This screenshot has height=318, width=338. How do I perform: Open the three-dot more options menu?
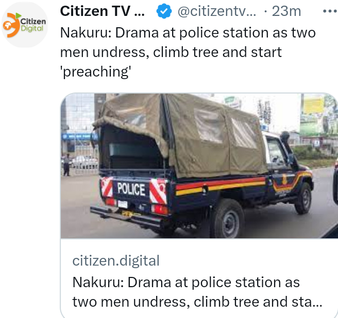pyautogui.click(x=330, y=11)
